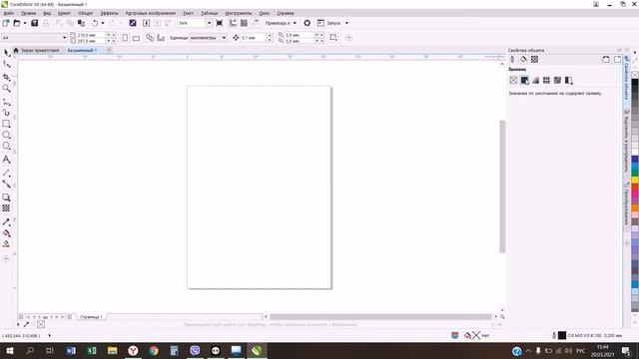Pick the red swatch in color palette
The width and height of the screenshot is (639, 359).
coord(635,186)
